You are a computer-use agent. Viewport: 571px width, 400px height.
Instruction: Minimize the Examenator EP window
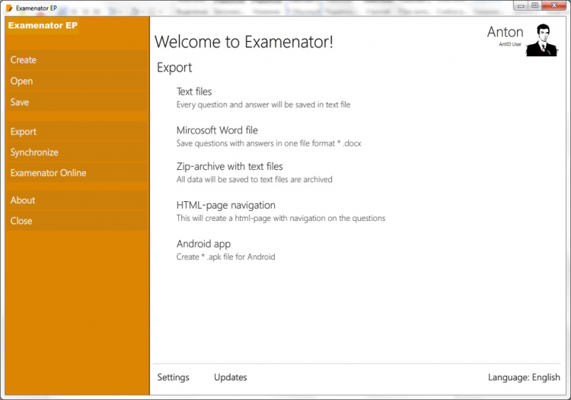pos(521,5)
